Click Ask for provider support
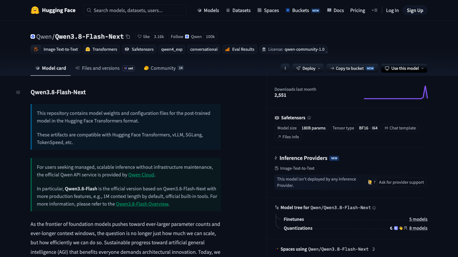The image size is (458, 257). pyautogui.click(x=395, y=182)
